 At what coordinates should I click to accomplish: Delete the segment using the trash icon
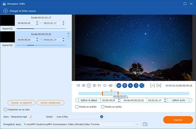pyautogui.click(x=125, y=86)
